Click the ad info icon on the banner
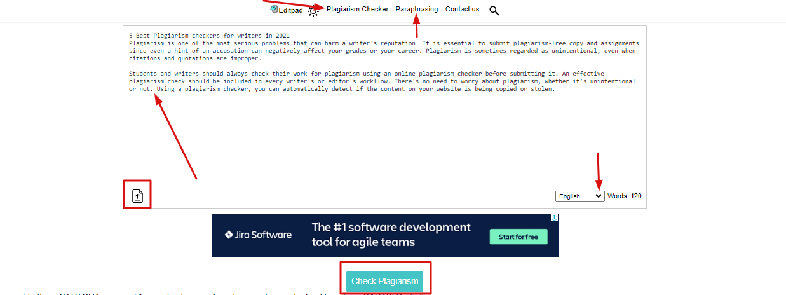 (x=554, y=217)
